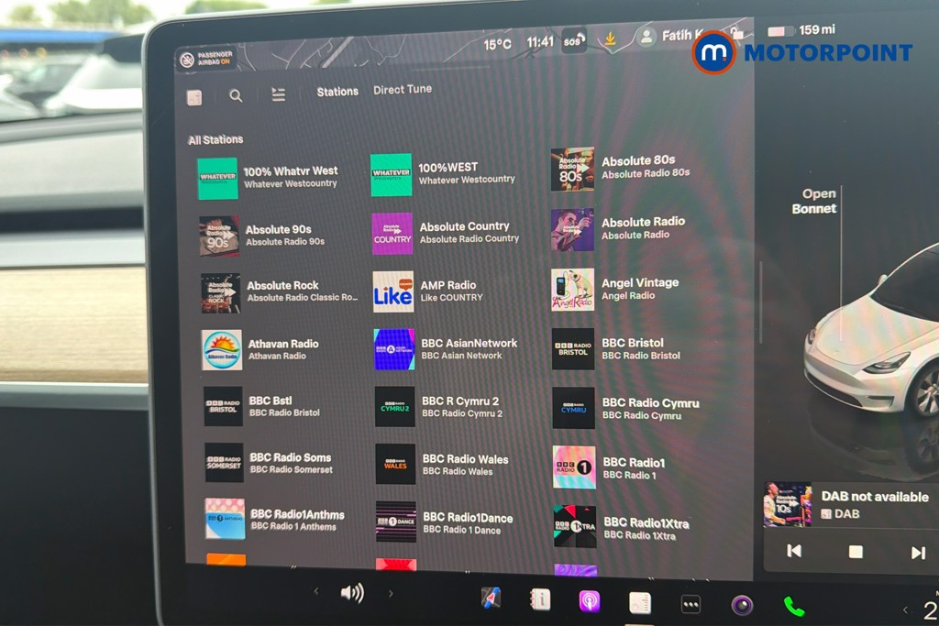The image size is (939, 626).
Task: Play Angel Vintage station
Action: [615, 289]
